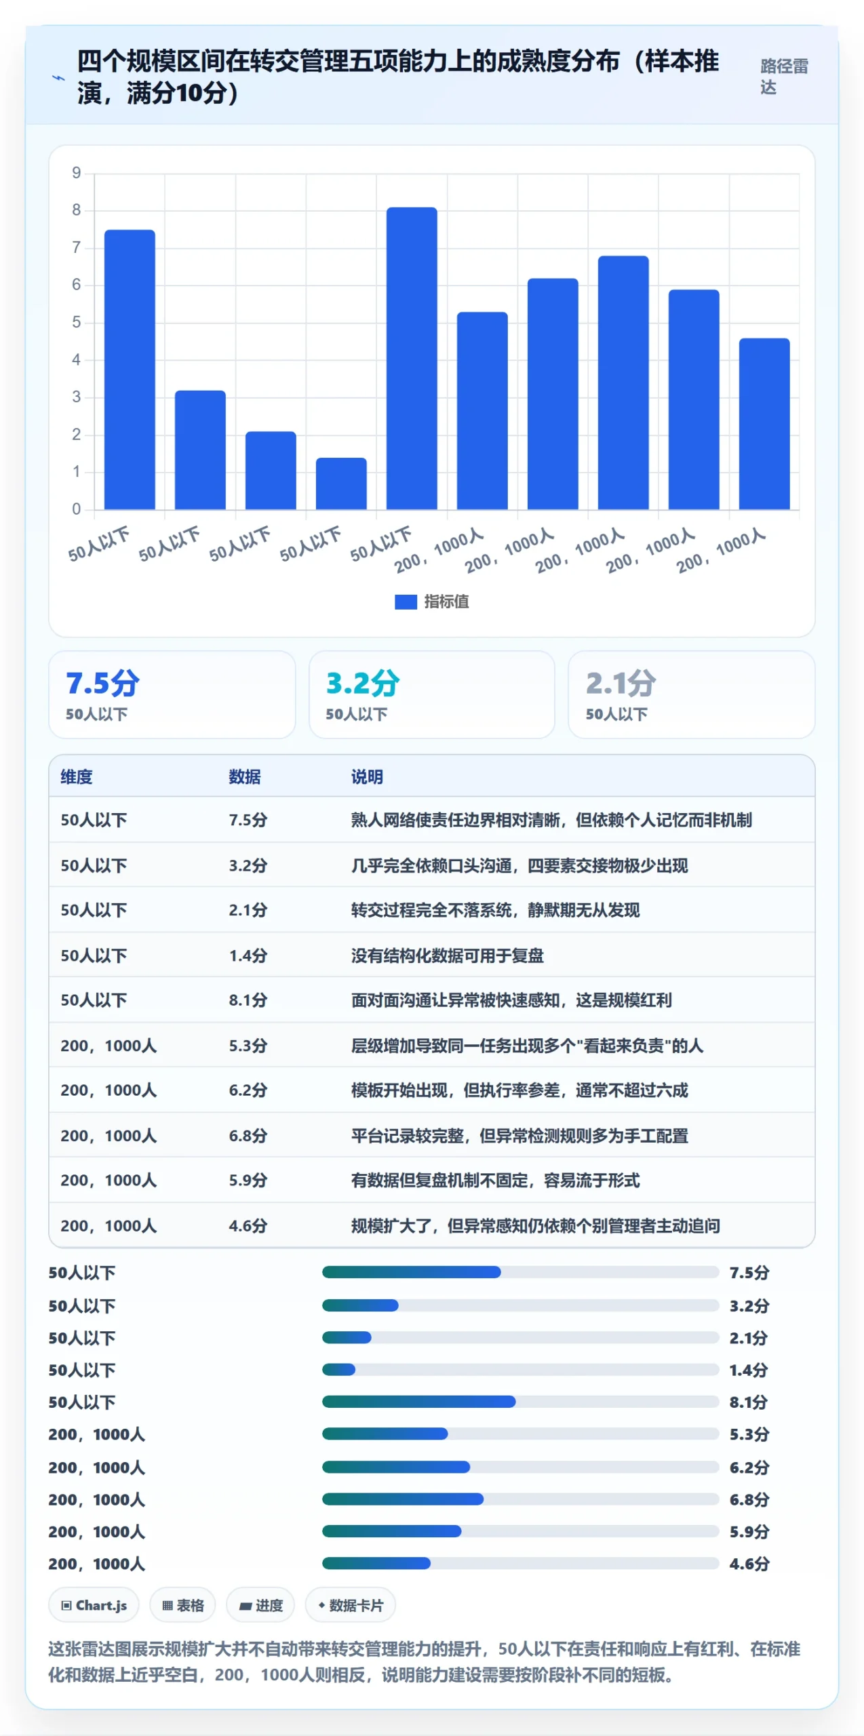Click the 8.1分 table cell
The width and height of the screenshot is (864, 1736).
[248, 1000]
